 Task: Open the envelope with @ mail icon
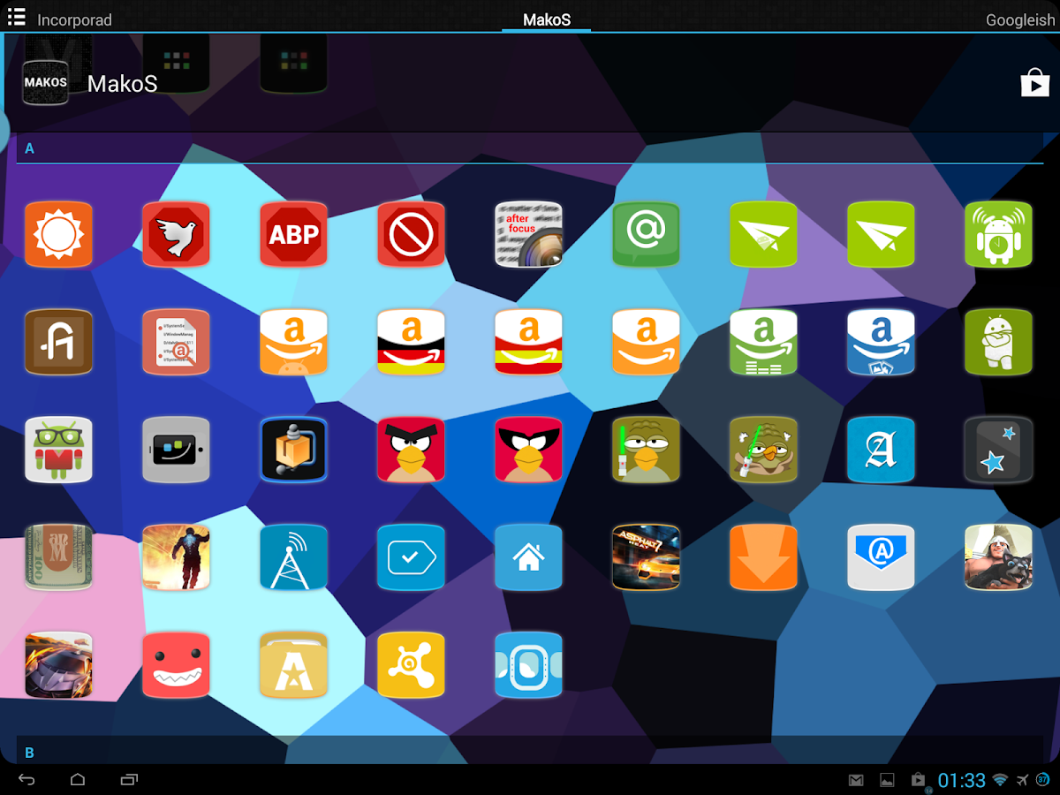click(881, 557)
